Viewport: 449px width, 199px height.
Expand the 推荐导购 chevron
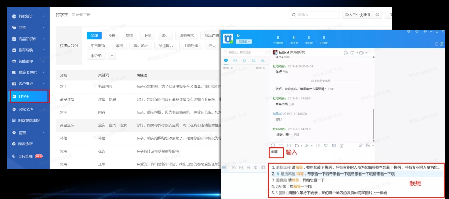point(44,50)
